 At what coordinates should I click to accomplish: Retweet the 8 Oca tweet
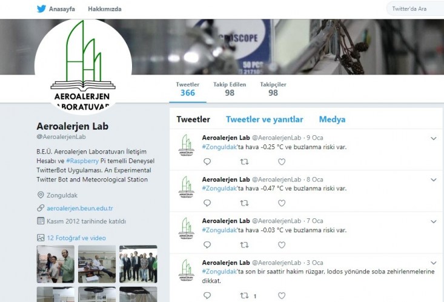[244, 203]
